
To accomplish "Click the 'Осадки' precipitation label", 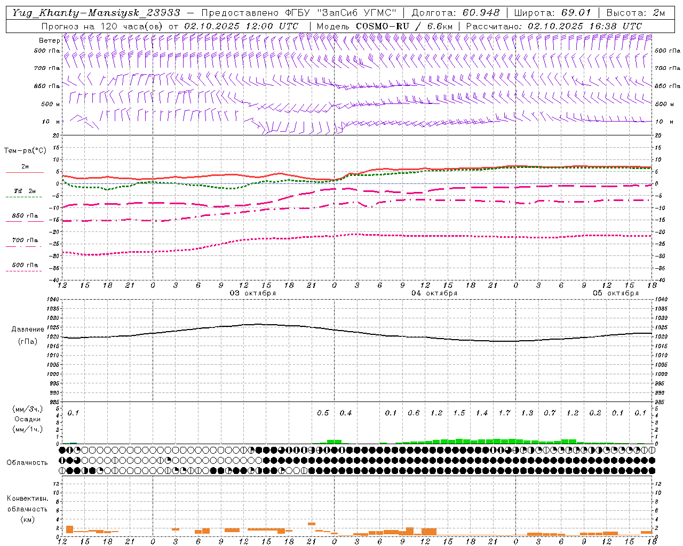I will (28, 419).
